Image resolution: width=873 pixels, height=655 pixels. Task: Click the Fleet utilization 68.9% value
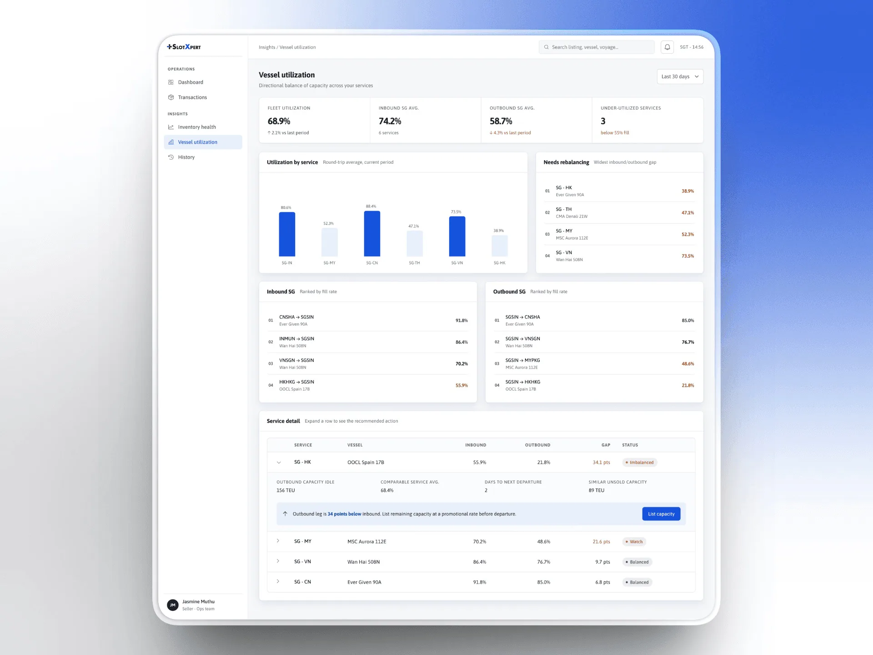point(279,121)
